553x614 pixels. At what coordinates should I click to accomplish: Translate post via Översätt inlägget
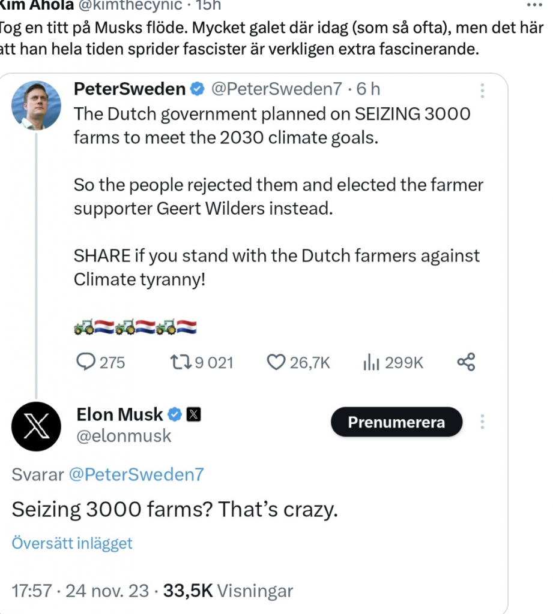click(x=72, y=543)
